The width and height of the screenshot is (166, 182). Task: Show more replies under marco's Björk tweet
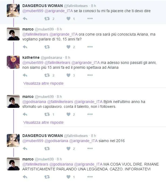pos(43,122)
